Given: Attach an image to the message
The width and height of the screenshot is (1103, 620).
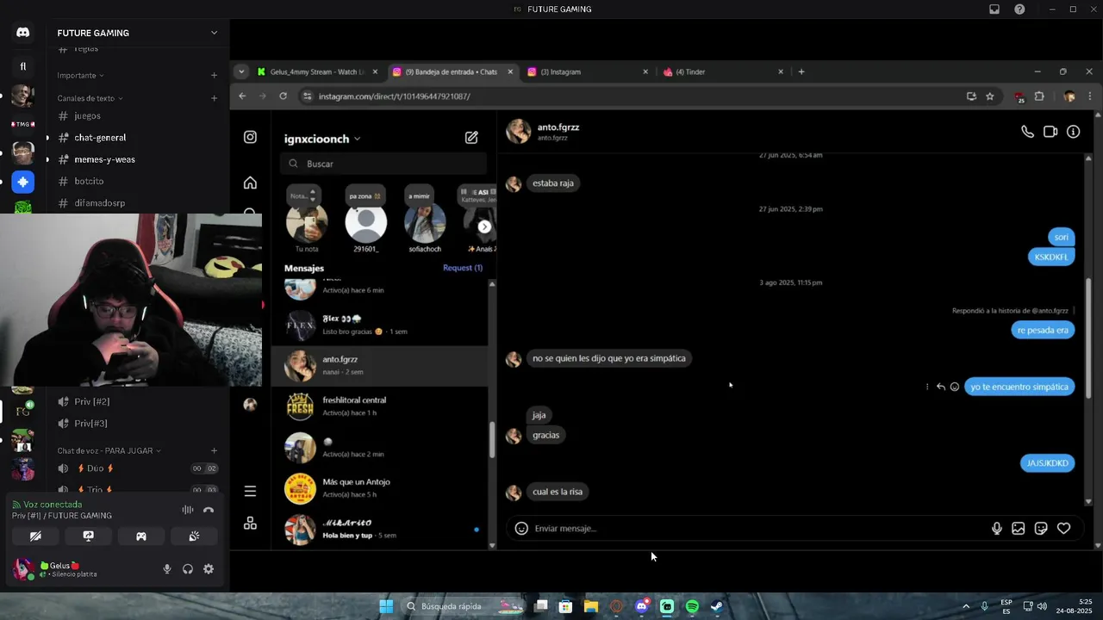Looking at the screenshot, I should pyautogui.click(x=1019, y=529).
